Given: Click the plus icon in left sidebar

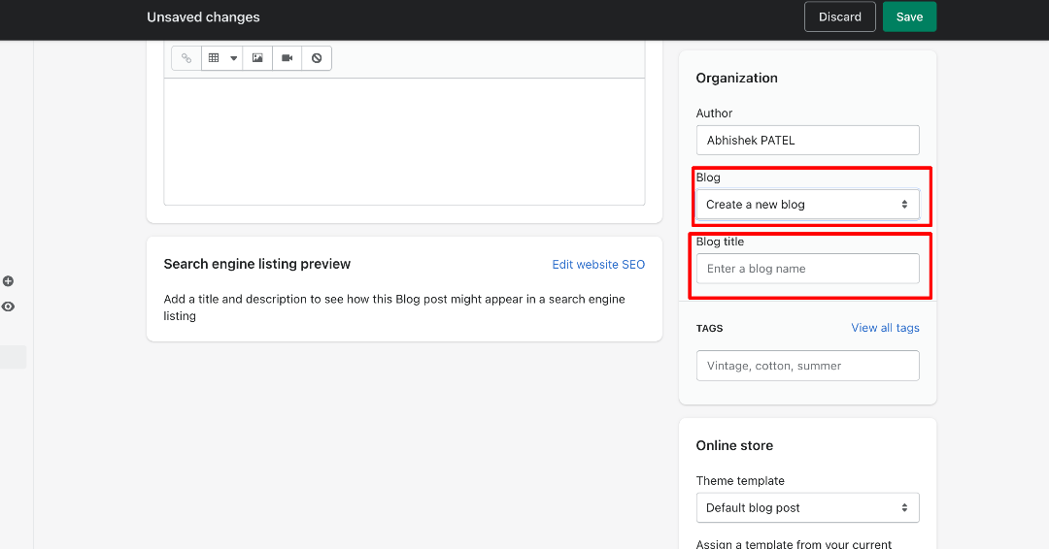Looking at the screenshot, I should [8, 281].
